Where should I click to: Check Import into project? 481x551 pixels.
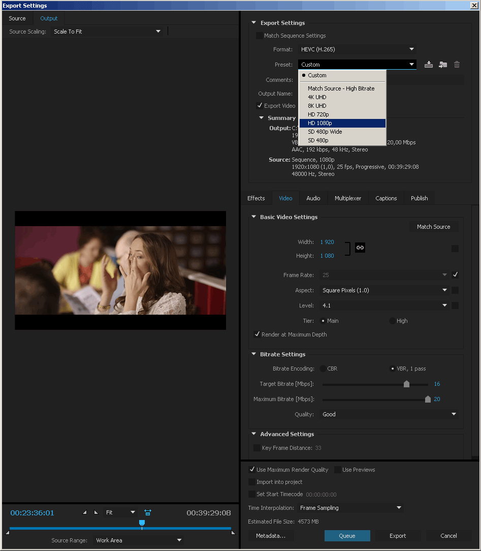pos(252,482)
